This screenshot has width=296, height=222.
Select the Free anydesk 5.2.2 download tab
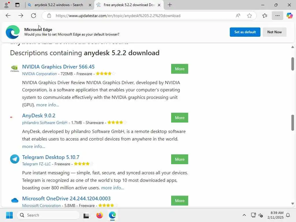pos(129,5)
